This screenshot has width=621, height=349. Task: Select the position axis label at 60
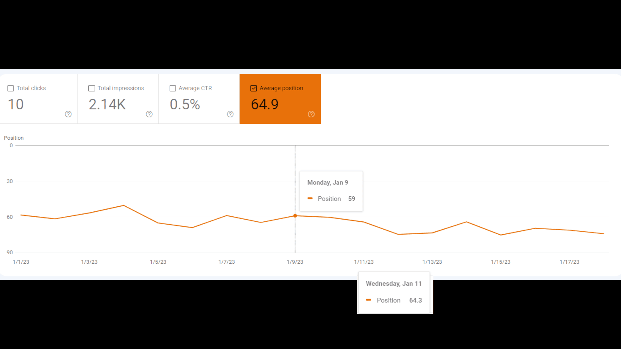point(9,217)
